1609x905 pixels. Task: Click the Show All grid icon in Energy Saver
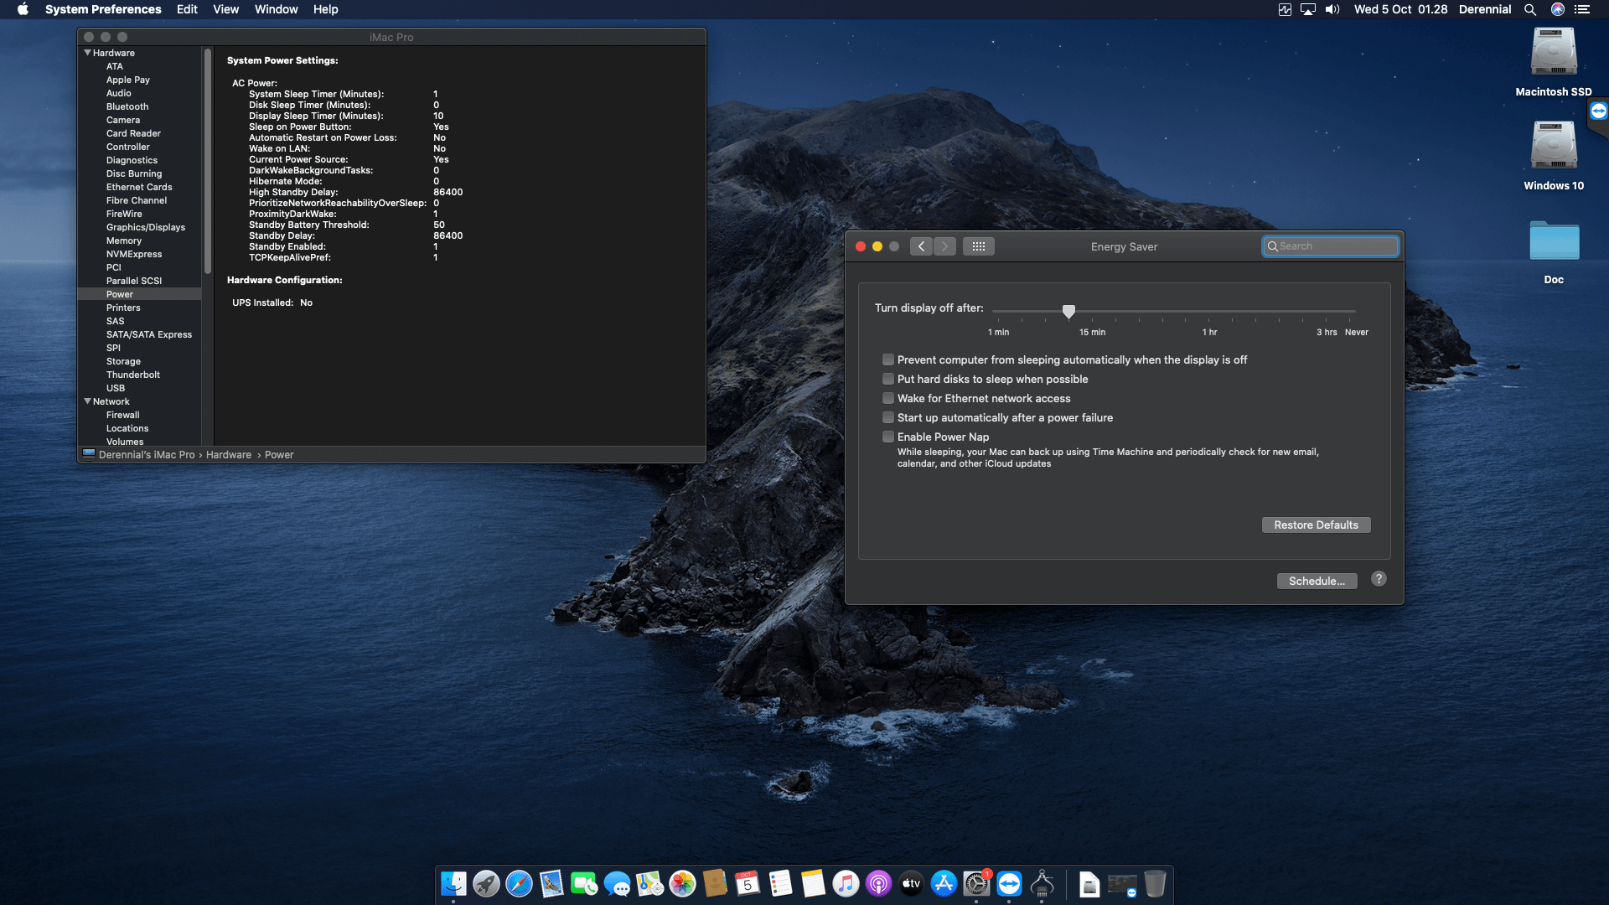pyautogui.click(x=979, y=246)
